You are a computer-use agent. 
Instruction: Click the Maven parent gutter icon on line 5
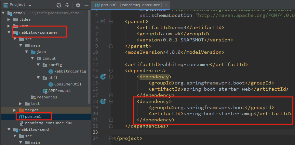pyautogui.click(x=103, y=22)
